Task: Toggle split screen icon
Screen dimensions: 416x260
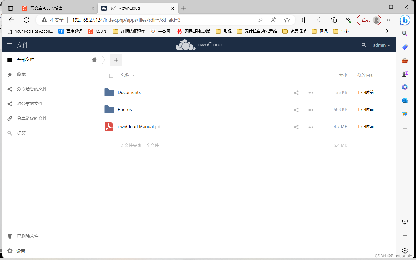Action: (304, 20)
